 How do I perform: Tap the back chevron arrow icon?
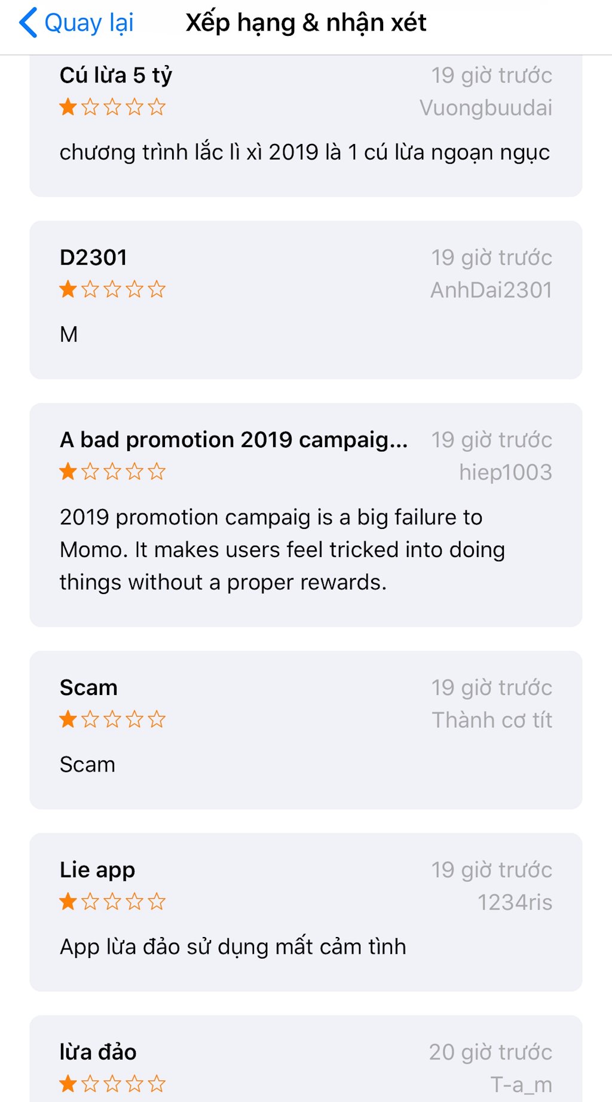click(28, 23)
